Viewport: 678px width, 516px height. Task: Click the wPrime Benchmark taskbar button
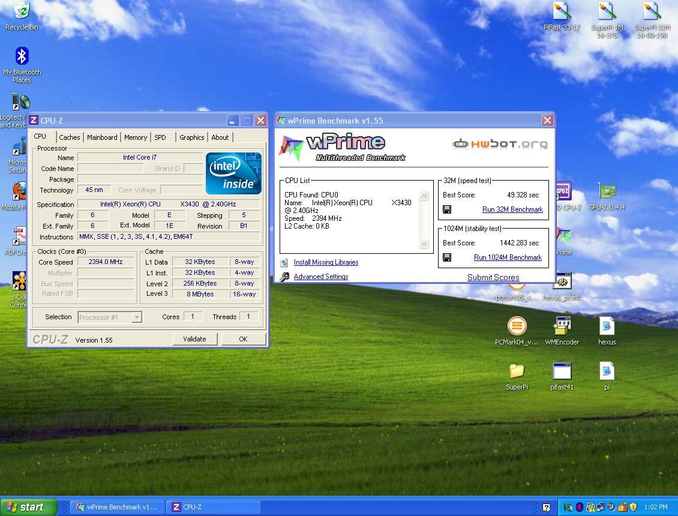point(118,507)
